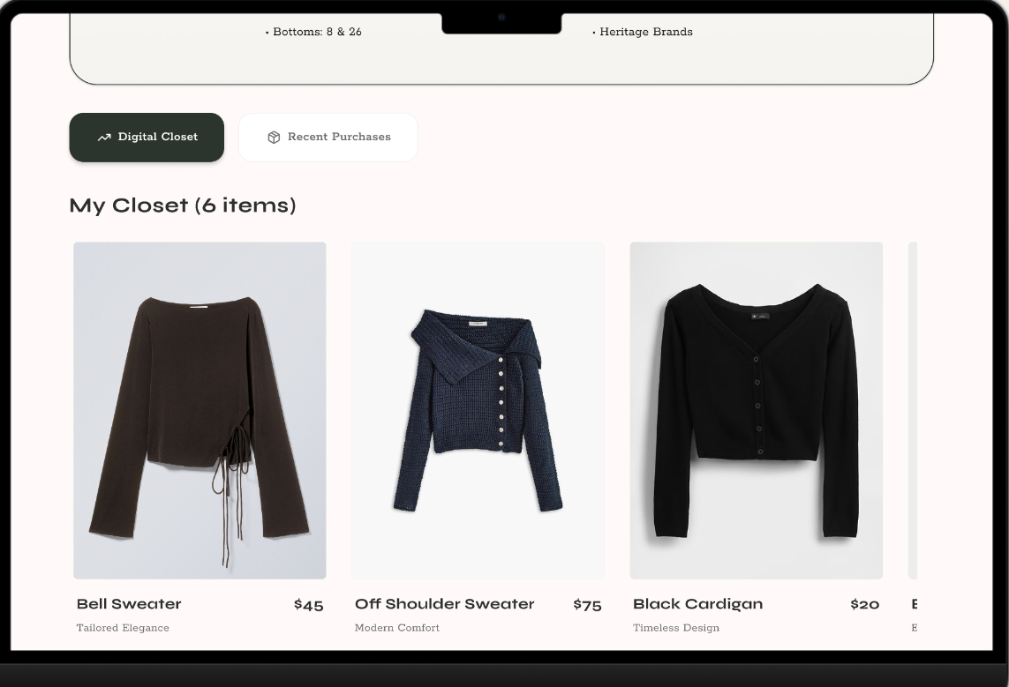Open the Black Cardigan item photo
This screenshot has height=687, width=1009.
(756, 410)
